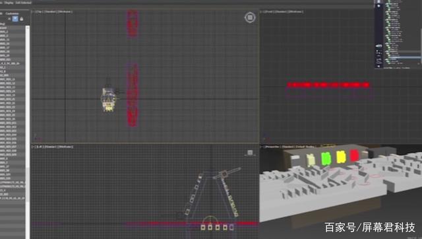
Task: Click the red horizontal object in the Front viewport
Action: click(328, 85)
